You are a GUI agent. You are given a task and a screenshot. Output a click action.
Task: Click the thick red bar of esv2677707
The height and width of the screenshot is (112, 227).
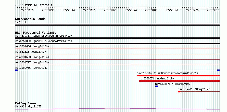178,76
